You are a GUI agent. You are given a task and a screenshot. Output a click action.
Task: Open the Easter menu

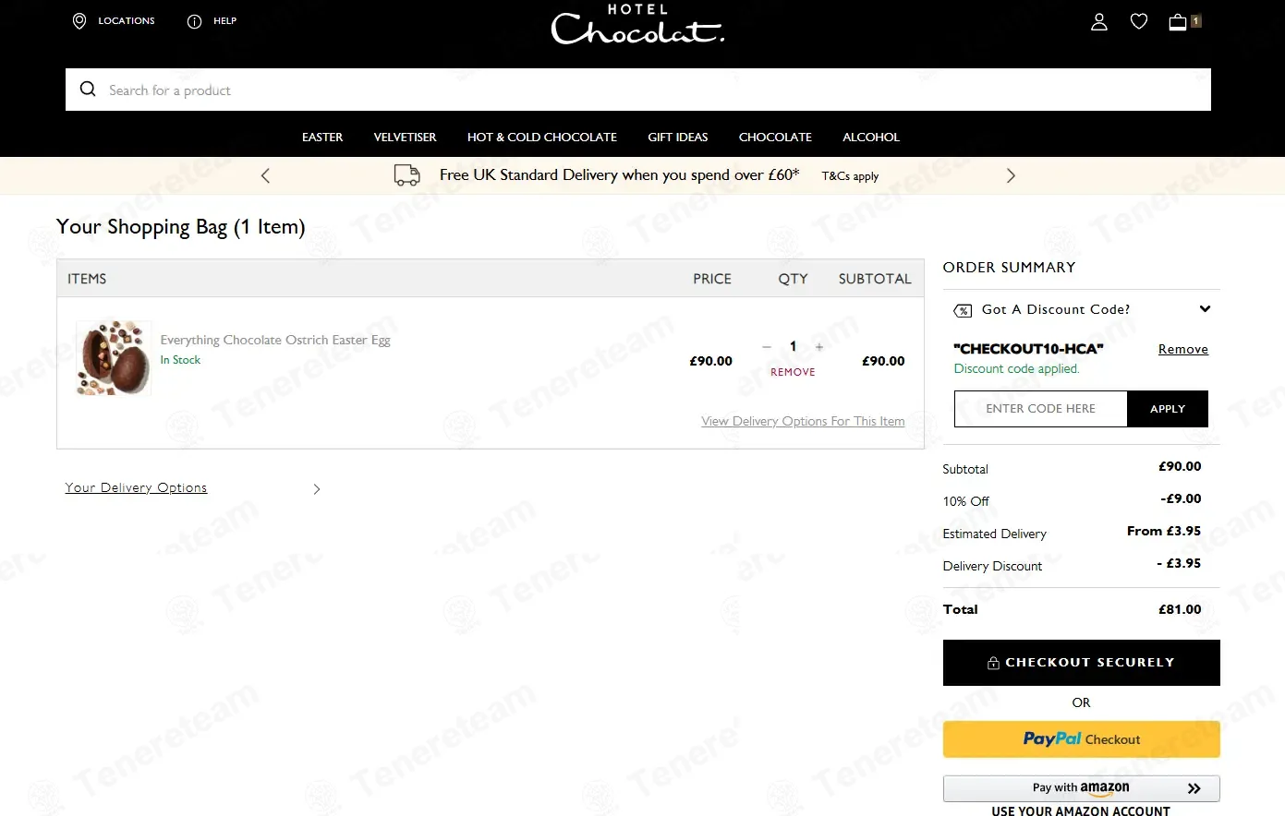click(322, 137)
